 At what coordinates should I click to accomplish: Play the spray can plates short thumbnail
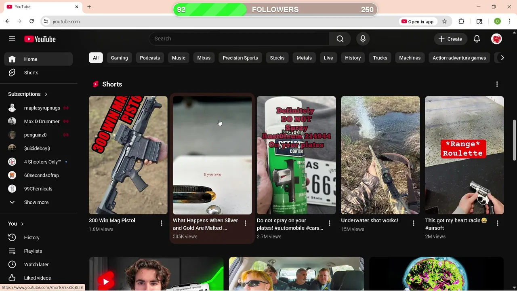296,155
